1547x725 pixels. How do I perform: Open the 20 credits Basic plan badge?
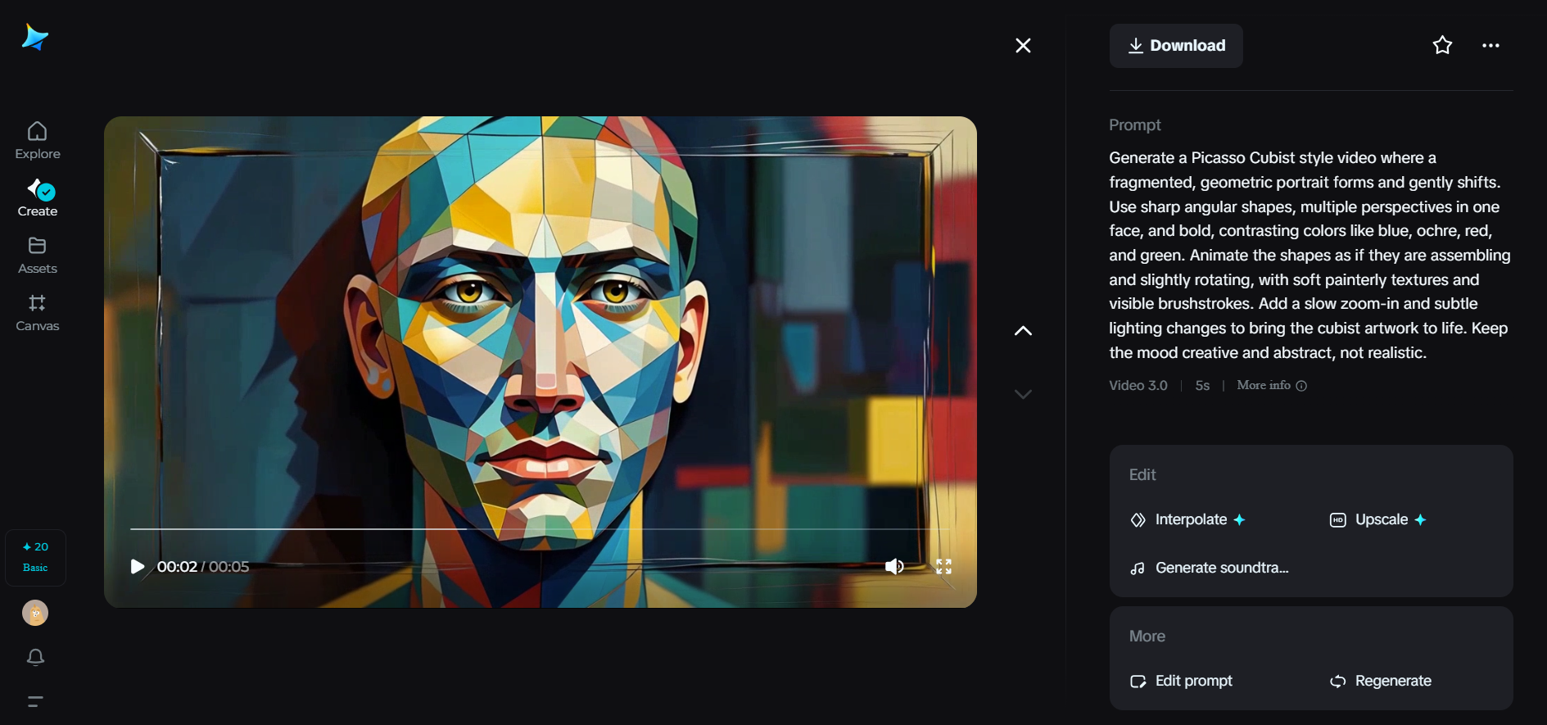[35, 557]
